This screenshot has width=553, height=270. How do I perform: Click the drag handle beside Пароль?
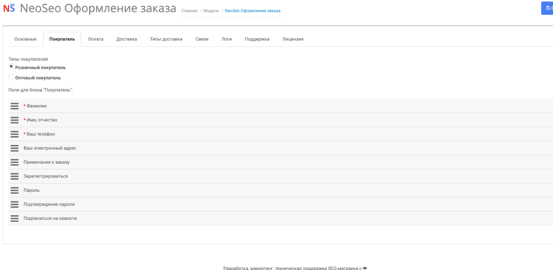pyautogui.click(x=14, y=190)
